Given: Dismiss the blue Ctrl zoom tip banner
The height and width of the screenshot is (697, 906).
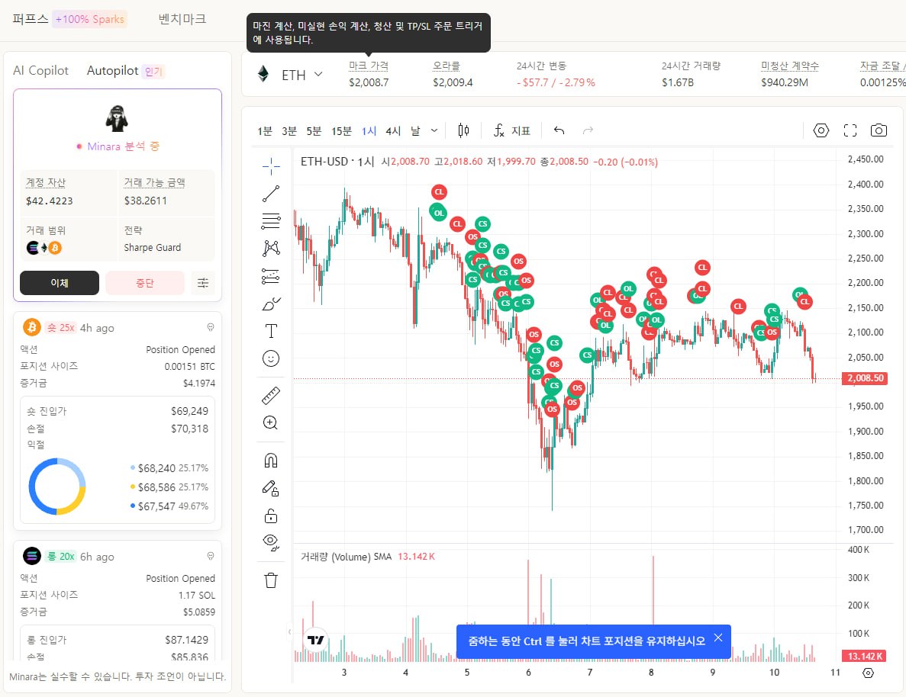Looking at the screenshot, I should (x=717, y=638).
